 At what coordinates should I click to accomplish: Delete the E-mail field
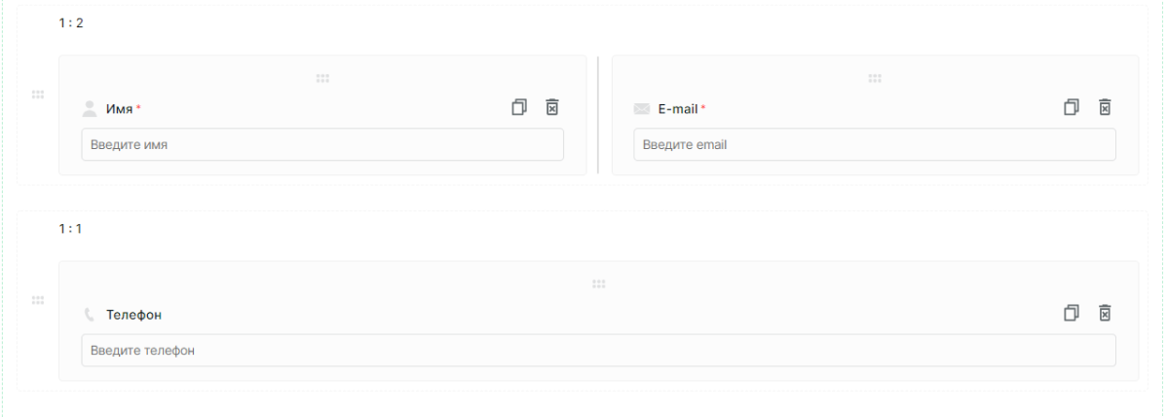tap(1106, 107)
